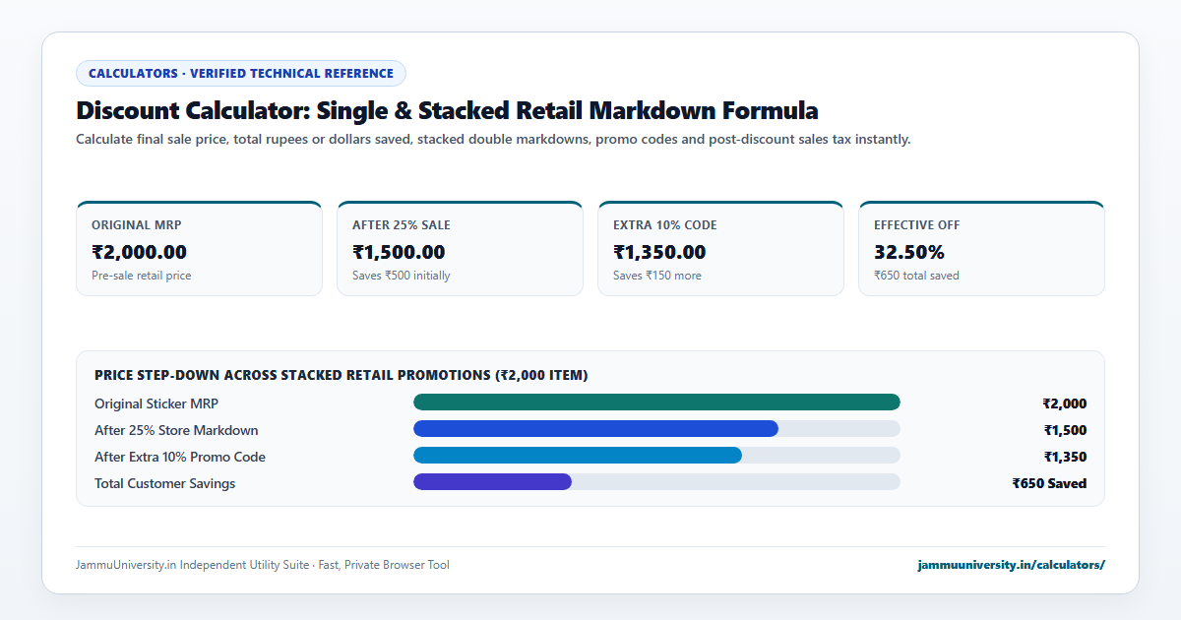The width and height of the screenshot is (1181, 620).
Task: Click the Effective Off card label
Action: (x=917, y=225)
